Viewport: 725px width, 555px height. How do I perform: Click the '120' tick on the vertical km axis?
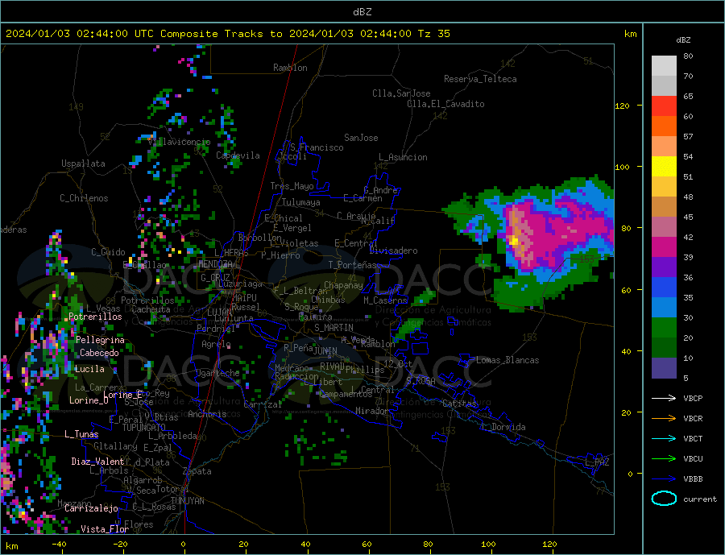tap(623, 106)
